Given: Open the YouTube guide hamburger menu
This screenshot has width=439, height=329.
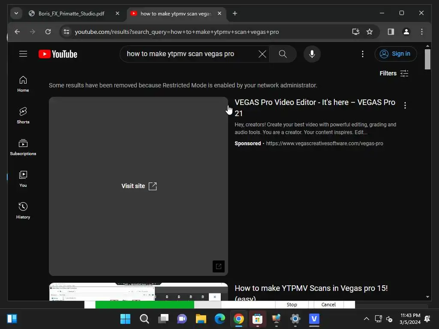Looking at the screenshot, I should point(23,54).
